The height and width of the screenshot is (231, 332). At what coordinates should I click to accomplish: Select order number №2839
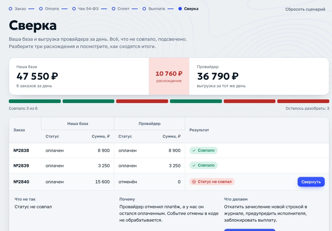click(21, 166)
